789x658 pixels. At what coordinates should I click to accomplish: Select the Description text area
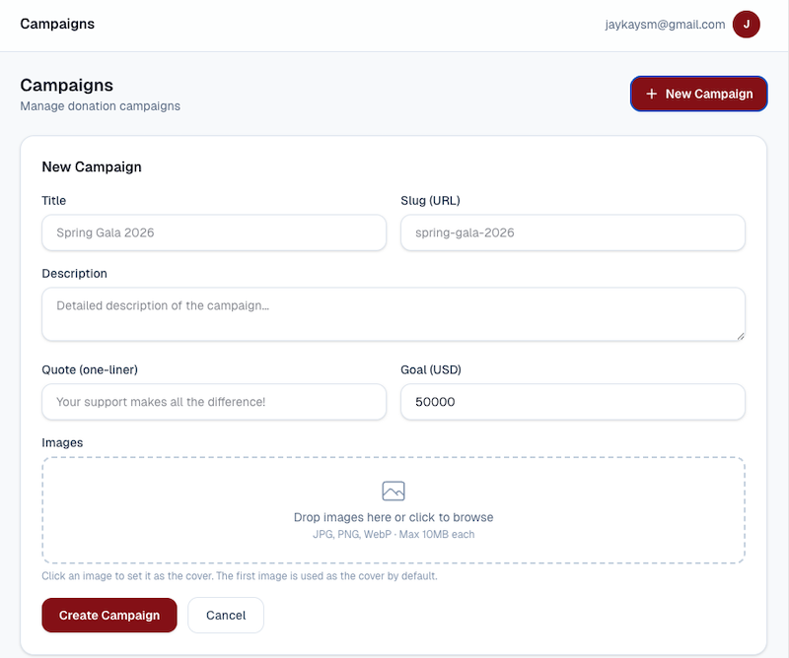pyautogui.click(x=393, y=313)
